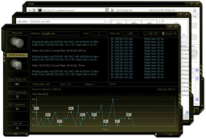Image resolution: width=206 pixels, height=139 pixels.
Task: Click the Address field containing google.com
Action: click(x=60, y=33)
